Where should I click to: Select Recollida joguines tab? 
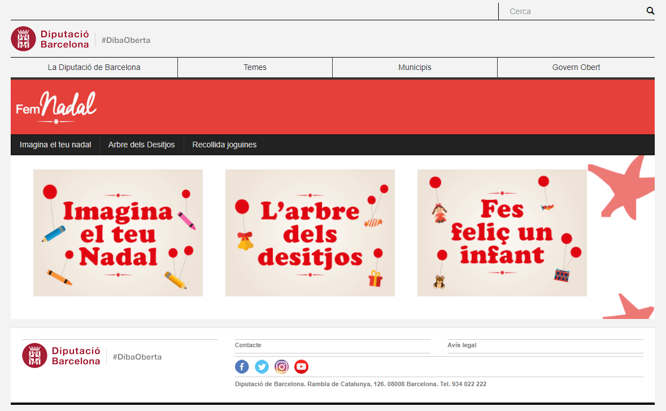[x=224, y=145]
